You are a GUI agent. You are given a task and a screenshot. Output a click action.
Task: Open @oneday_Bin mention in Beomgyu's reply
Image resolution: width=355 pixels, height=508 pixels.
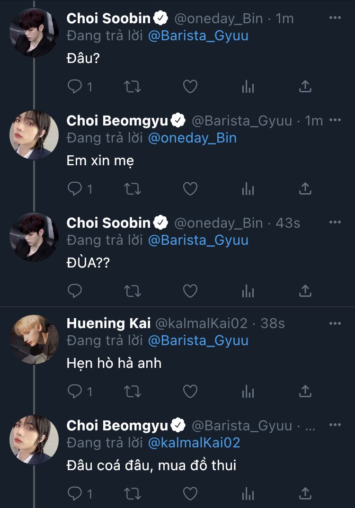pyautogui.click(x=192, y=138)
